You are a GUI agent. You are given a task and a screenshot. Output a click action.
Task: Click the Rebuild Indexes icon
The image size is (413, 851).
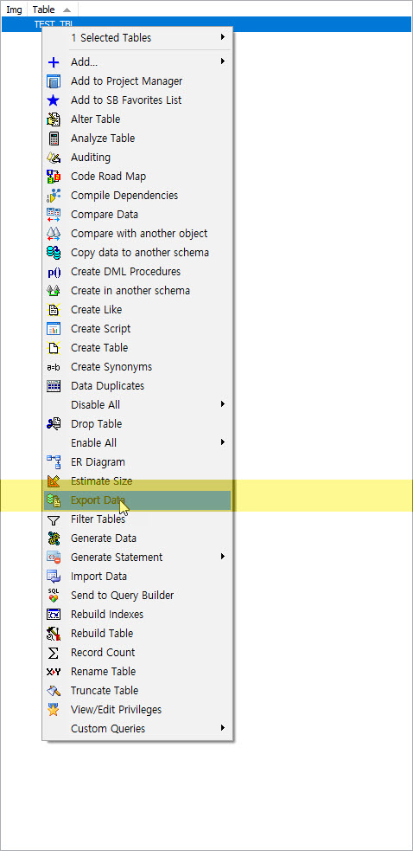(53, 615)
